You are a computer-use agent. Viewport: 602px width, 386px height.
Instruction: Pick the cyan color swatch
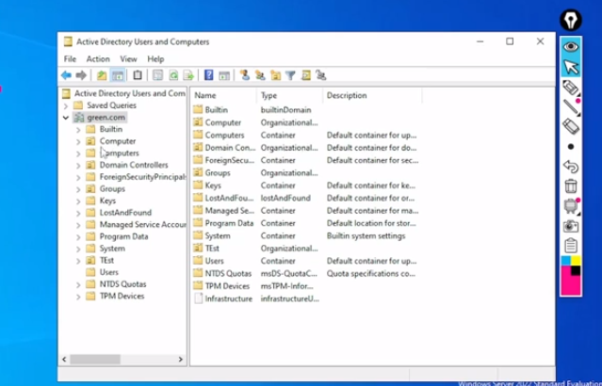click(566, 261)
